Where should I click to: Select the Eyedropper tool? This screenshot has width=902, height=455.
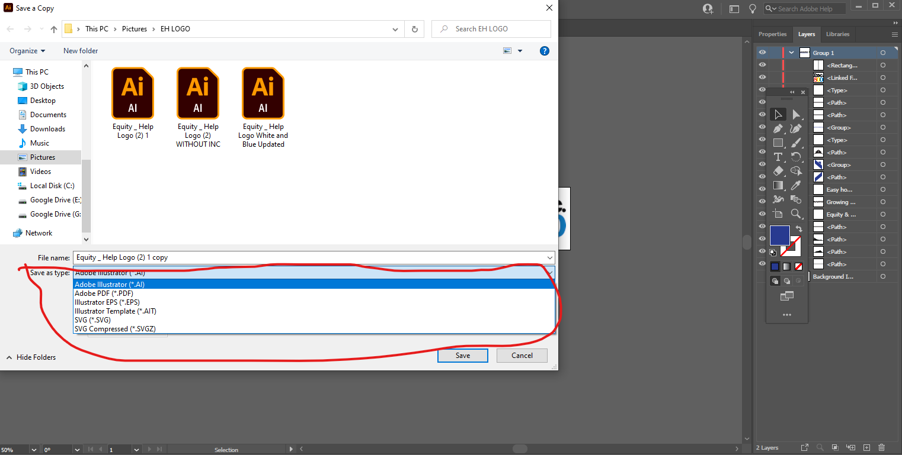[x=796, y=185]
